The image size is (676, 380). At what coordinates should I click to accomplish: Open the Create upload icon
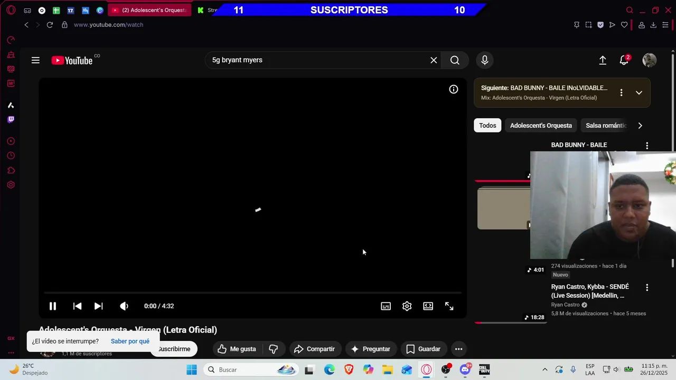(x=603, y=60)
